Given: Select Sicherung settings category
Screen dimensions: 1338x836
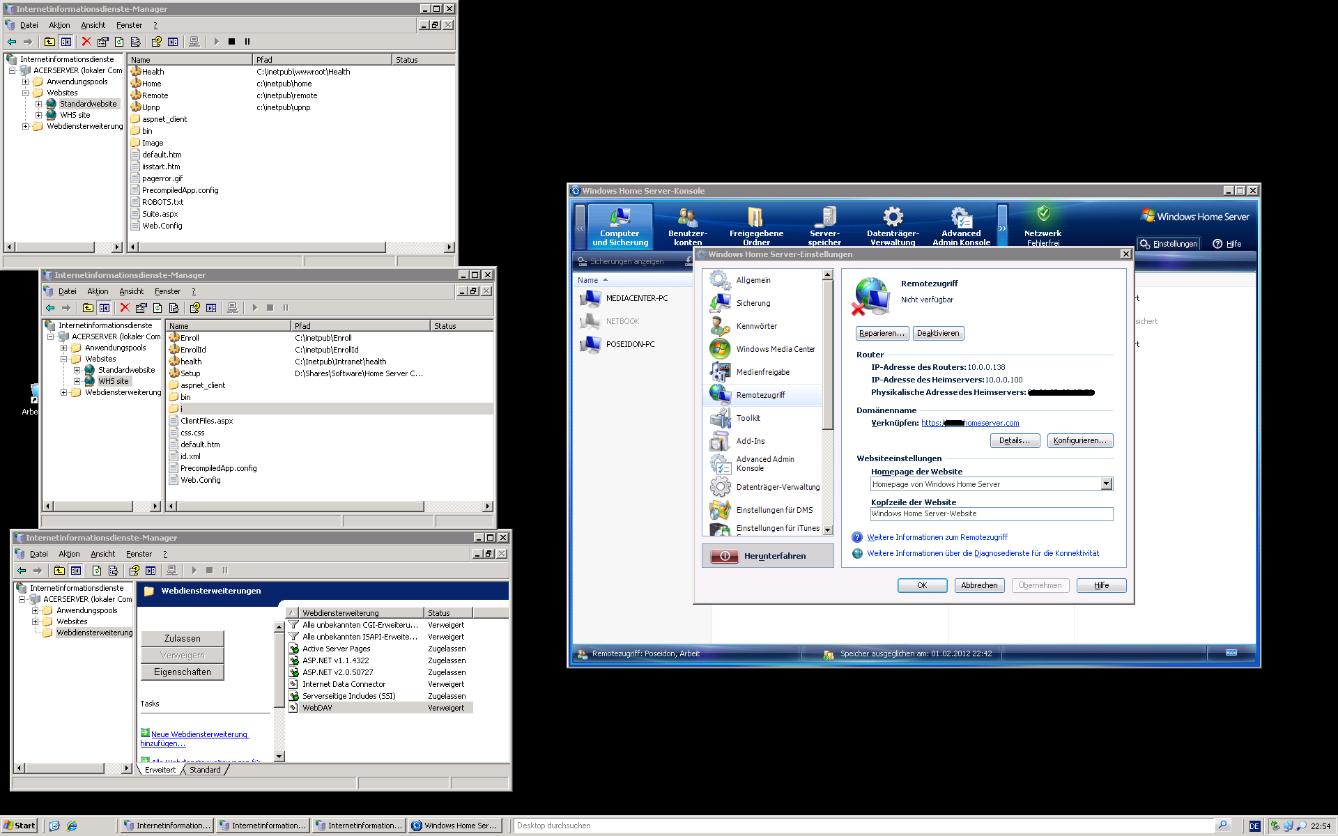Looking at the screenshot, I should (753, 303).
